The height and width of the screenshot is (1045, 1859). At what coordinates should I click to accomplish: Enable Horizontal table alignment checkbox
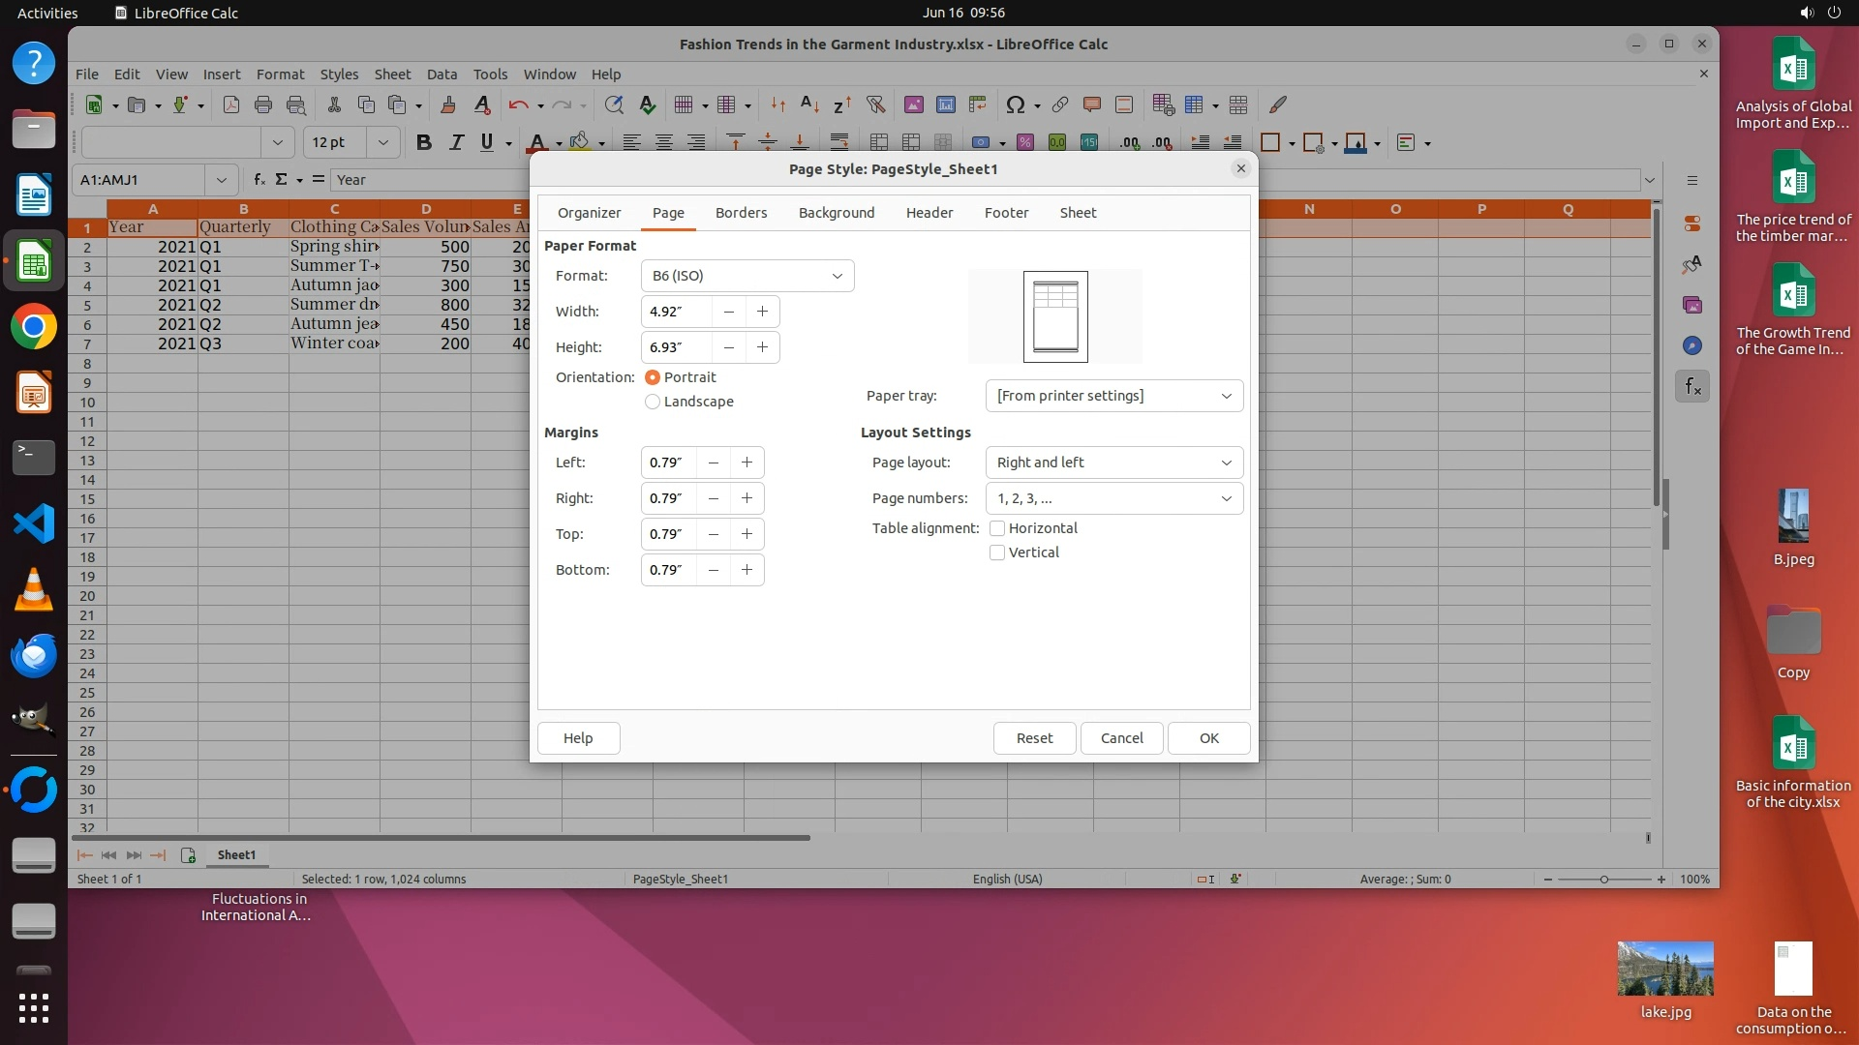[997, 528]
